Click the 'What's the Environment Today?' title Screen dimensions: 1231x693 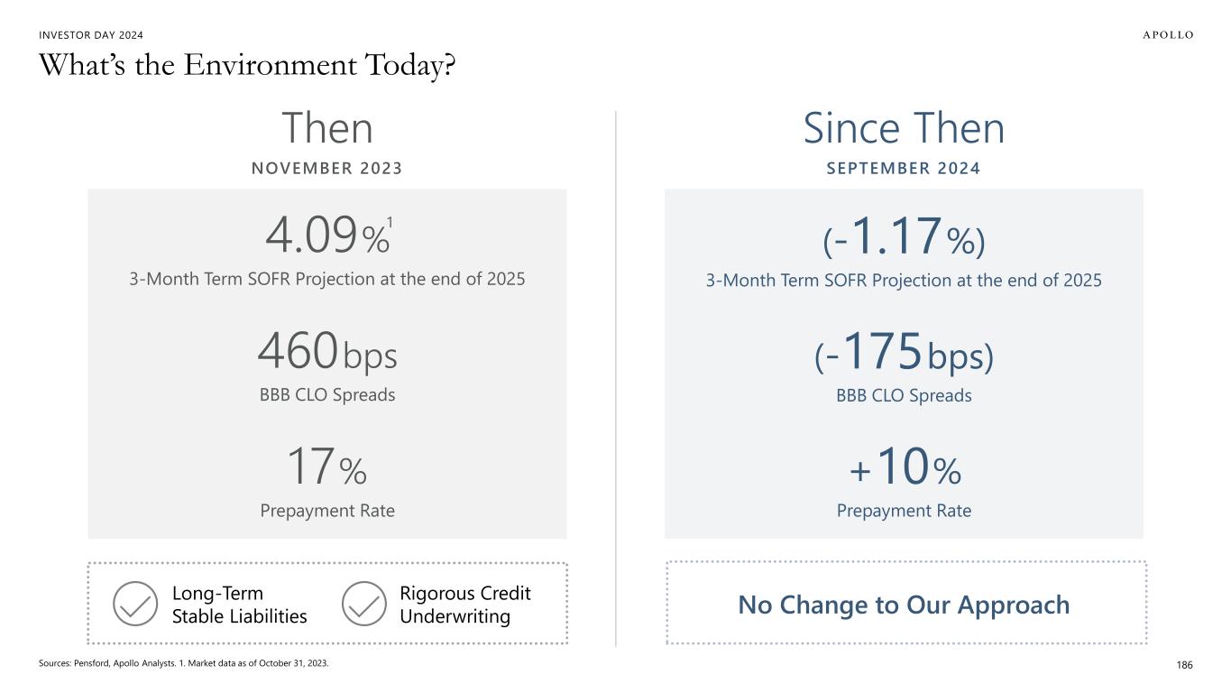pyautogui.click(x=246, y=66)
